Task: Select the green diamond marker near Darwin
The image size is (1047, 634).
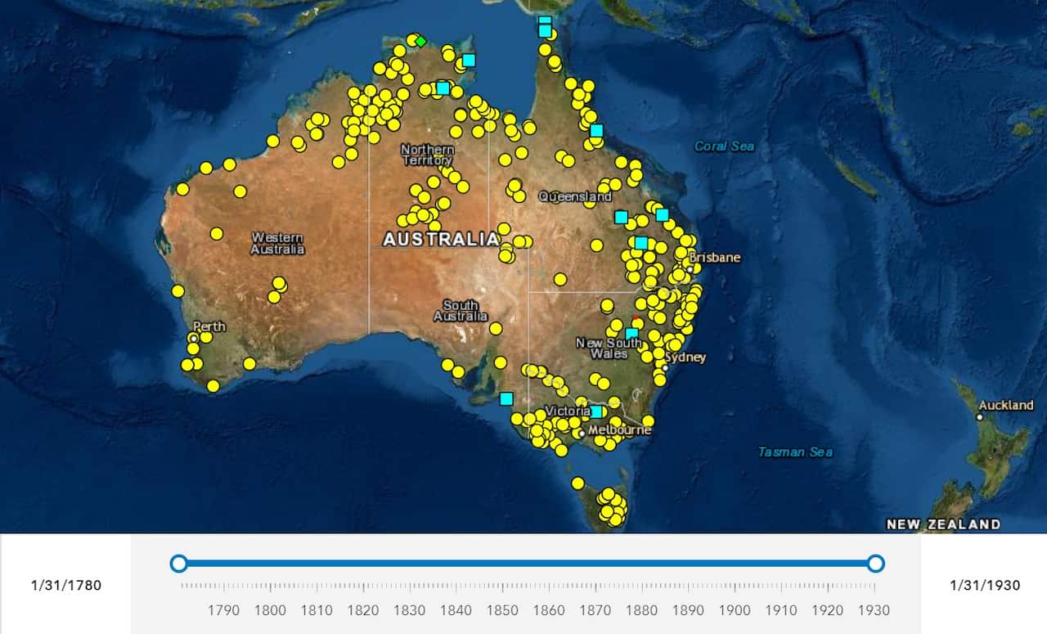Action: click(421, 39)
